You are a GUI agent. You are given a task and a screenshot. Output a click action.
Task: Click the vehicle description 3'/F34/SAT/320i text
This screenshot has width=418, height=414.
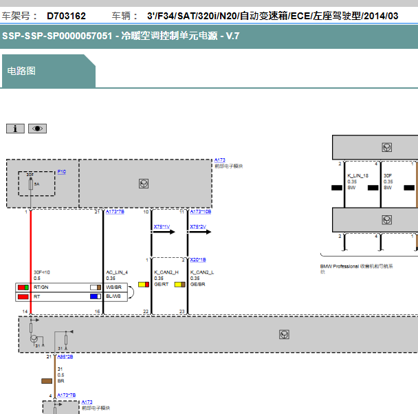[272, 16]
